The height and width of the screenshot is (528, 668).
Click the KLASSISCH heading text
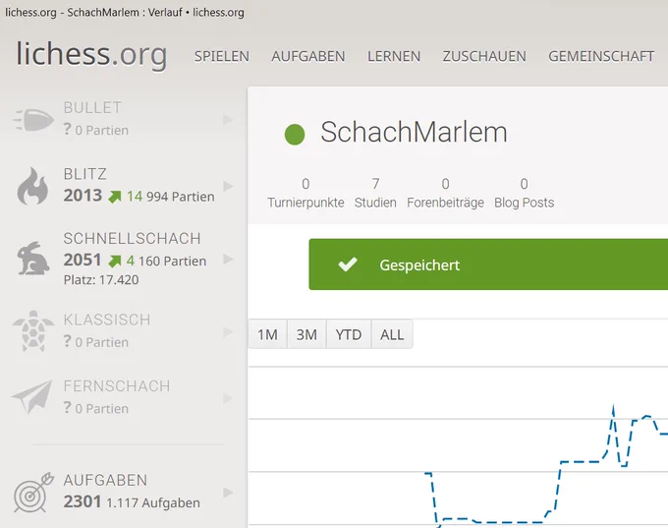[x=107, y=320]
